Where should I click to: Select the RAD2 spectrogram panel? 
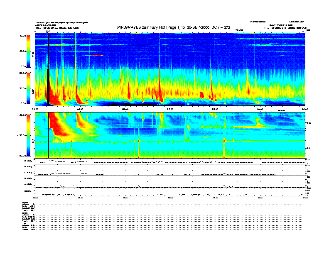(x=170, y=51)
